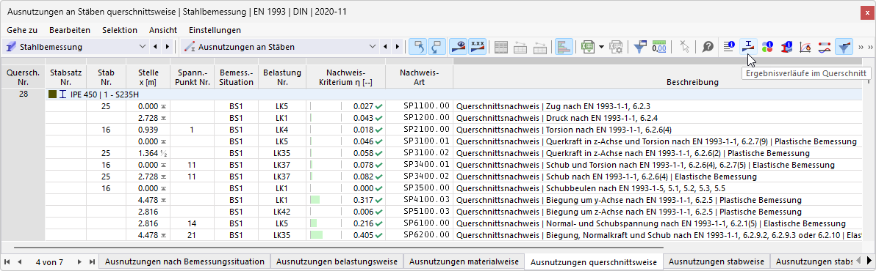Click the curve diagram with flame icon
The height and width of the screenshot is (271, 876).
point(805,47)
